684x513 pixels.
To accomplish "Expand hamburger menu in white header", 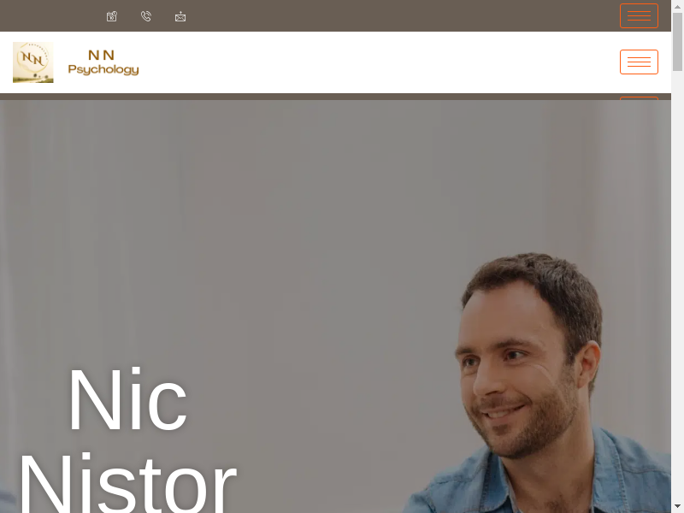I will pos(639,62).
